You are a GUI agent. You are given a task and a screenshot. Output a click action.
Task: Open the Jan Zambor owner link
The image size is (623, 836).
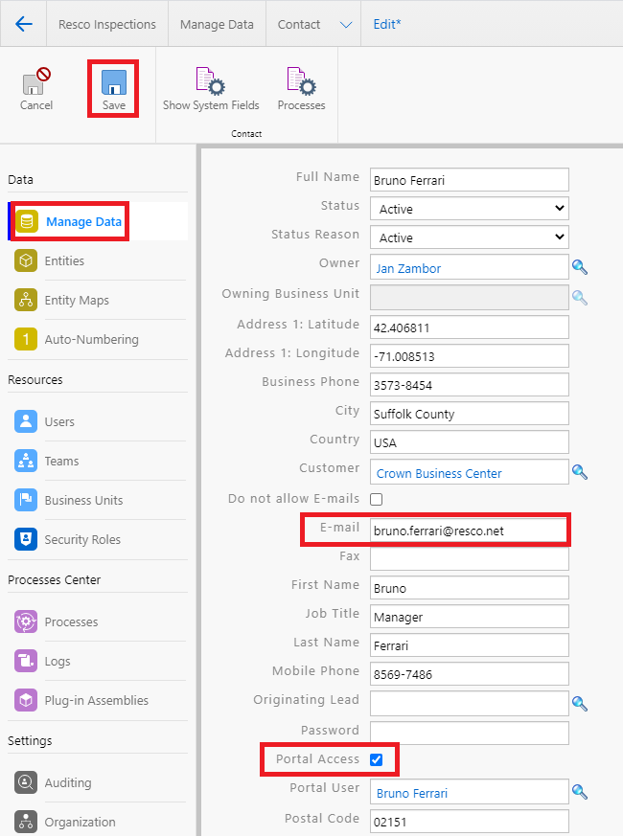[x=409, y=268]
